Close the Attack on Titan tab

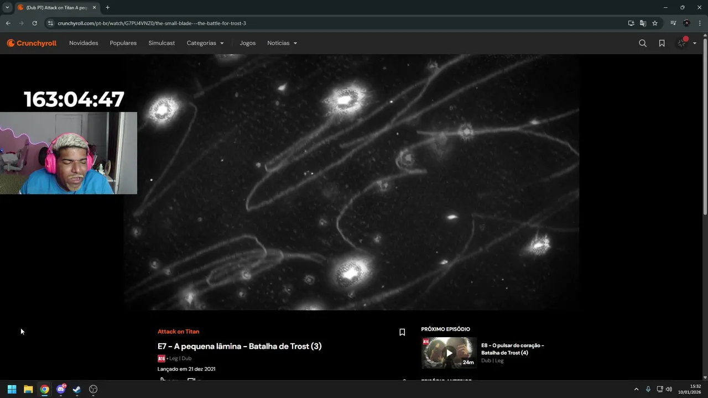click(x=94, y=8)
